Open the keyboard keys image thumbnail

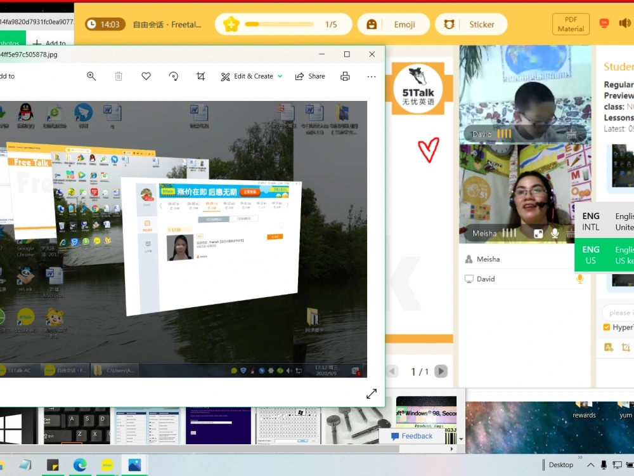77,426
